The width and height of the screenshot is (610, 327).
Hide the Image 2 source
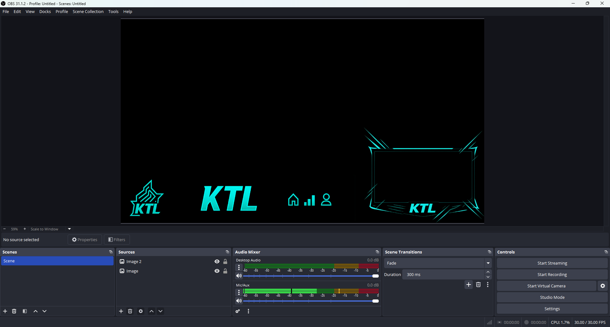(217, 261)
